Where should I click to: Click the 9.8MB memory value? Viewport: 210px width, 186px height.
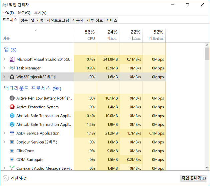point(113,151)
